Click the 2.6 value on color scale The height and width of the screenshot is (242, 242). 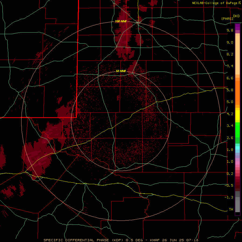click(230, 138)
